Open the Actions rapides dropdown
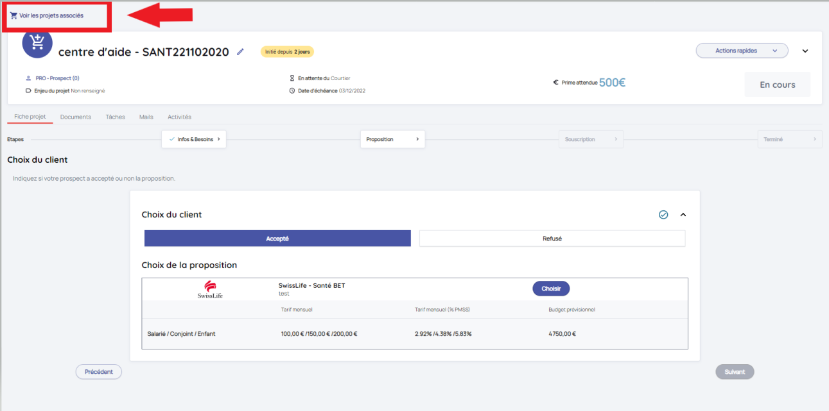 pyautogui.click(x=742, y=51)
